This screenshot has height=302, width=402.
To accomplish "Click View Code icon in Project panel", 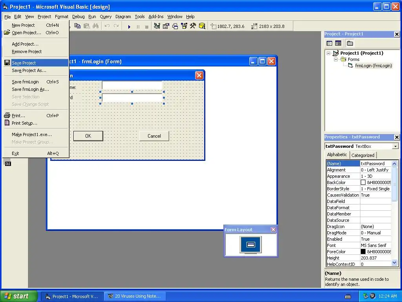I will point(329,43).
